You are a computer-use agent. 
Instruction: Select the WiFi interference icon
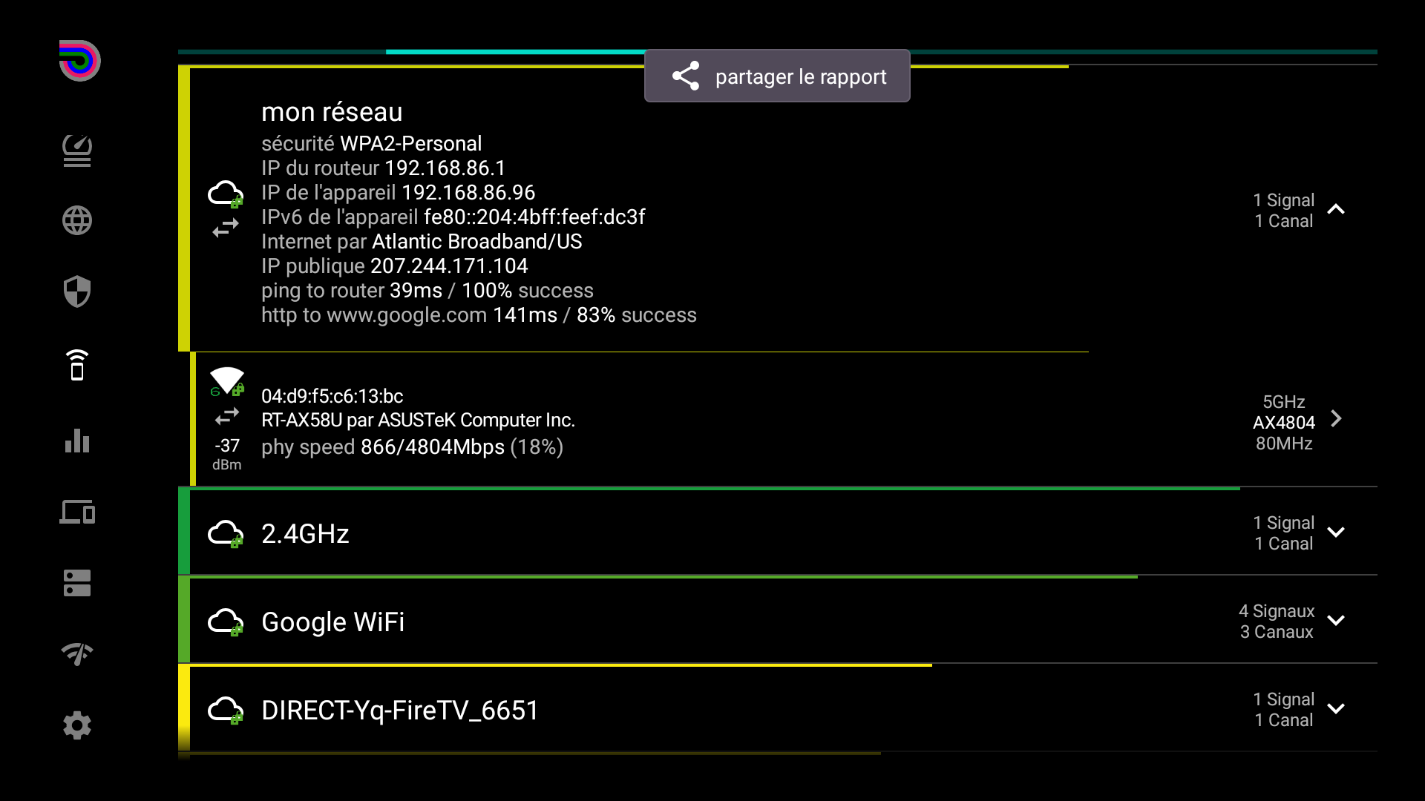pyautogui.click(x=77, y=653)
